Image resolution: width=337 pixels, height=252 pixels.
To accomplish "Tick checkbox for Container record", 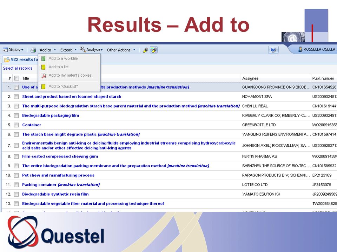I will click(x=16, y=125).
